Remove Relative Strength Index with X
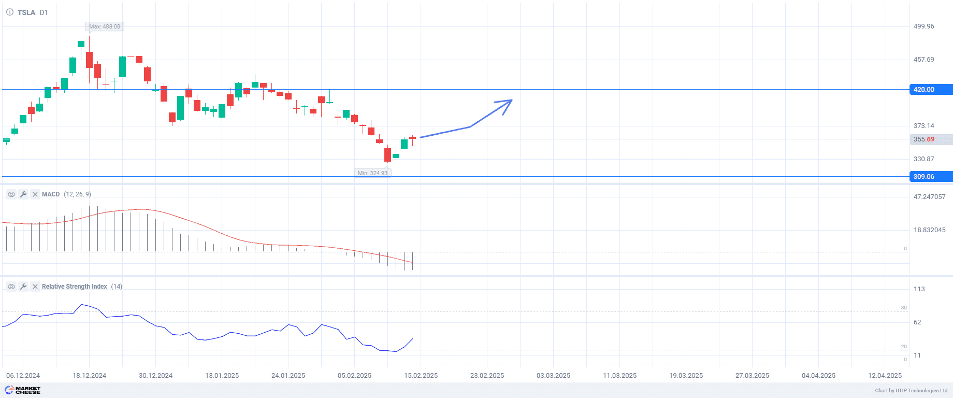Screen dimensions: 953x398 coord(35,287)
